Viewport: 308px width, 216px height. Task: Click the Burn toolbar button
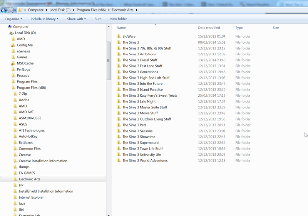(98, 19)
